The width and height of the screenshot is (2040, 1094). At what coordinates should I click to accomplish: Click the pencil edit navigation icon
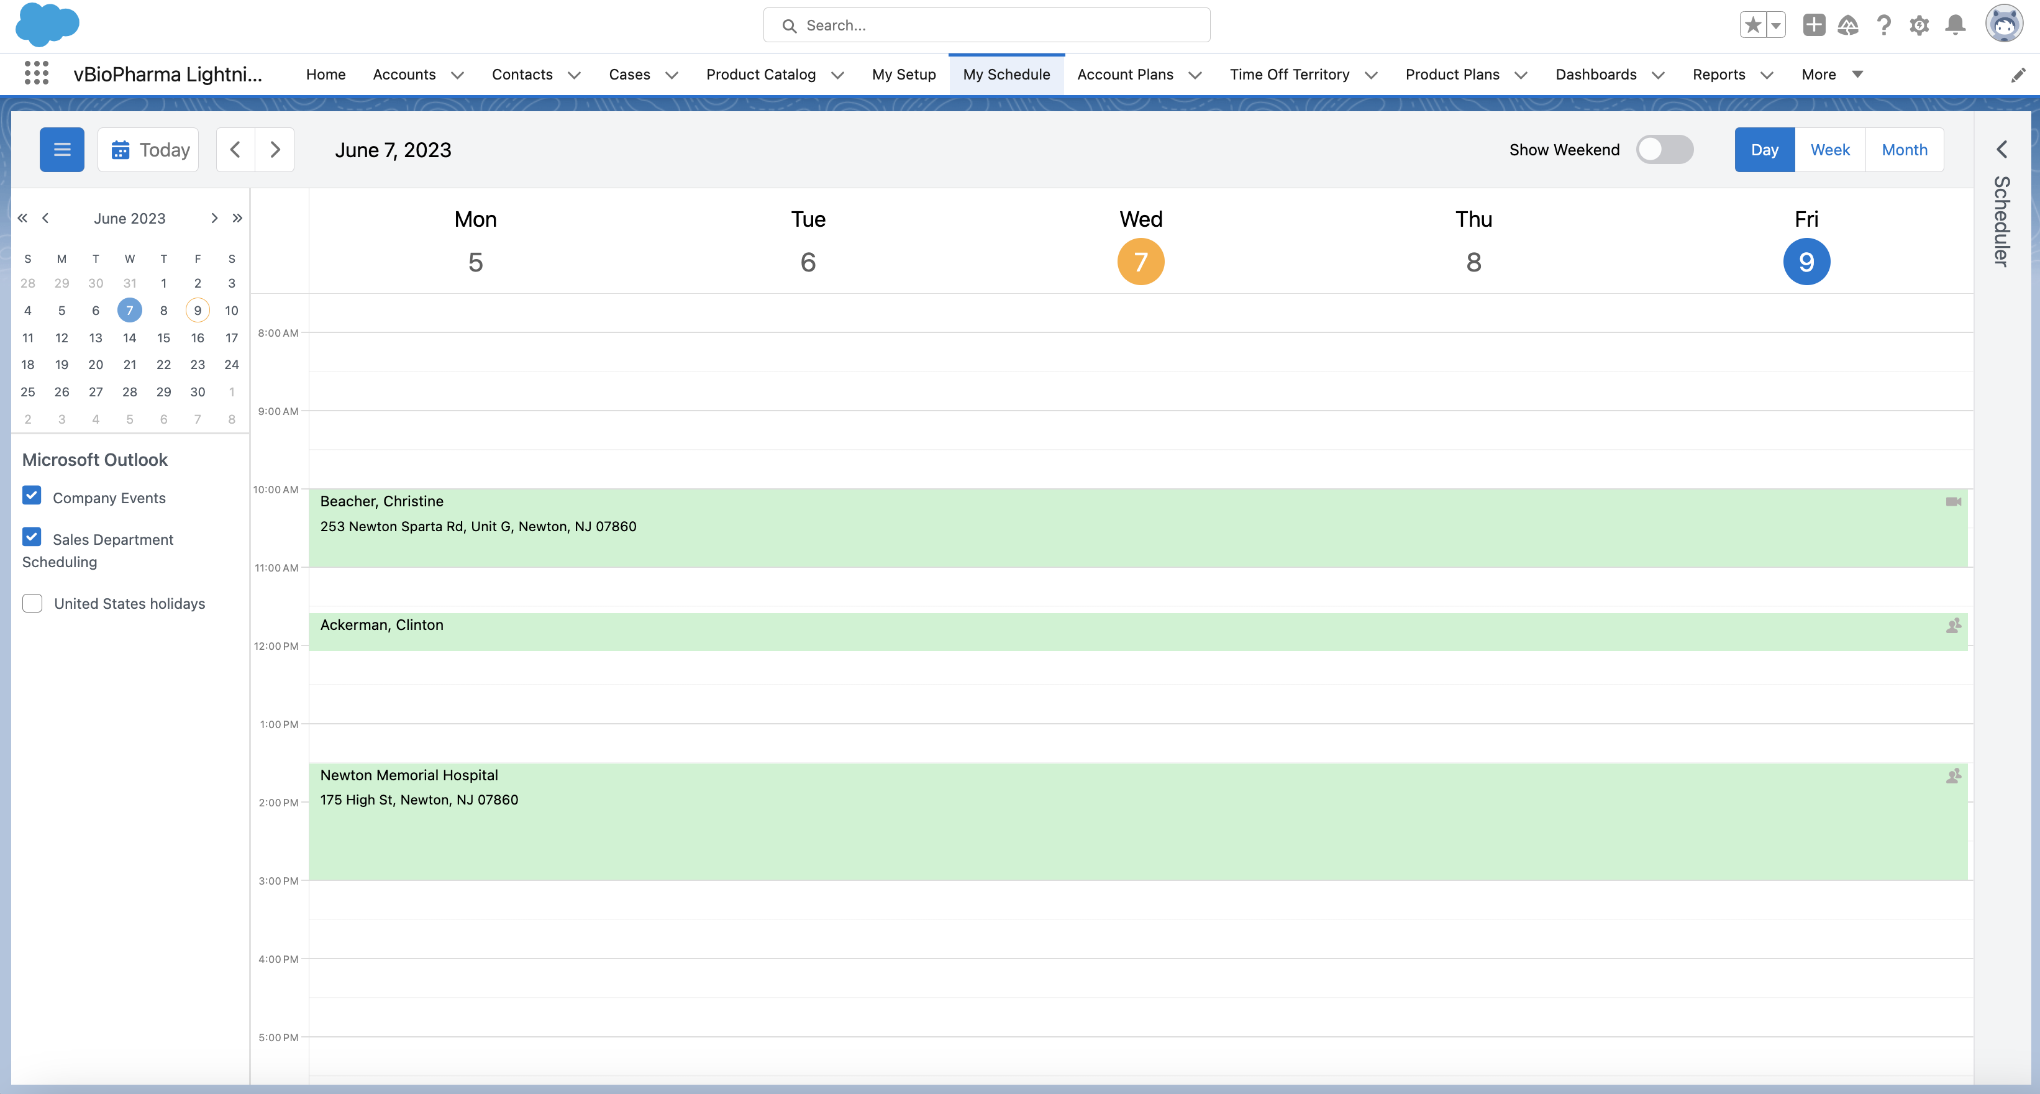(2018, 75)
